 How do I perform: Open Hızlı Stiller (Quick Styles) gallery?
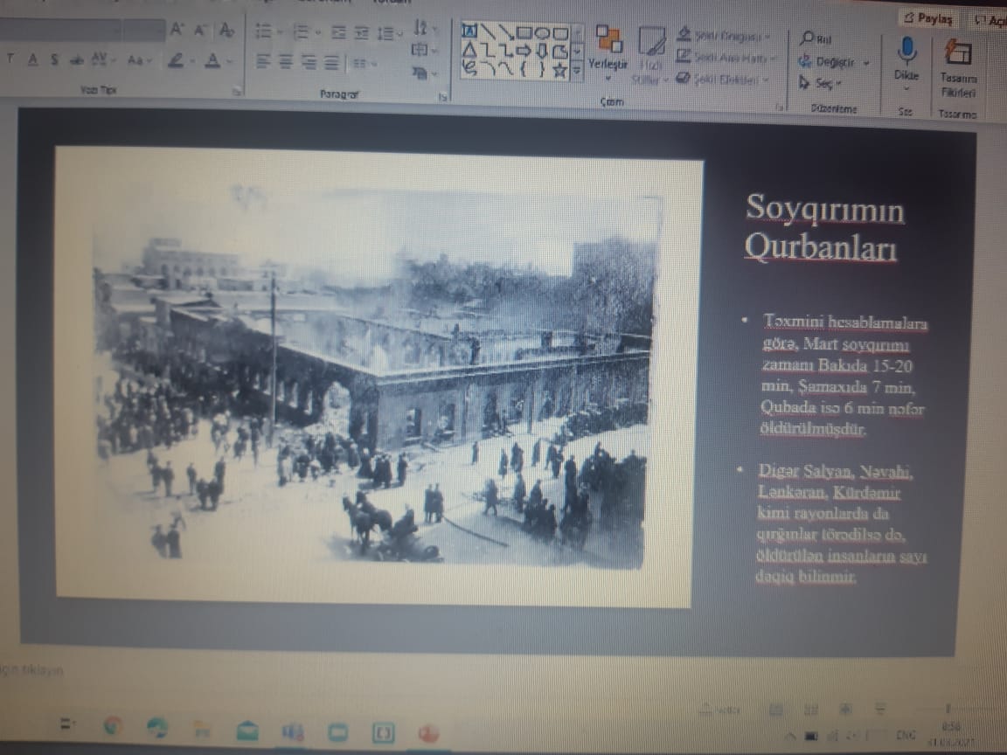click(x=651, y=54)
